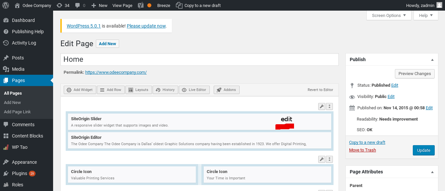Image resolution: width=445 pixels, height=191 pixels.
Task: Click the Readability: Needs improvement text
Action: click(387, 119)
